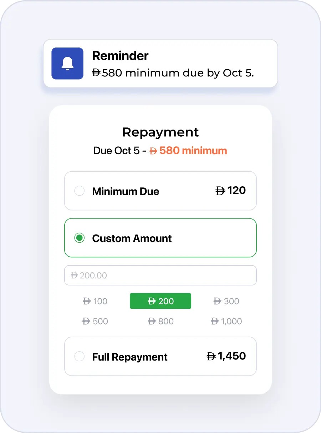Click the Full Repayment 1,450 amount
Image resolution: width=321 pixels, height=433 pixels.
(226, 356)
